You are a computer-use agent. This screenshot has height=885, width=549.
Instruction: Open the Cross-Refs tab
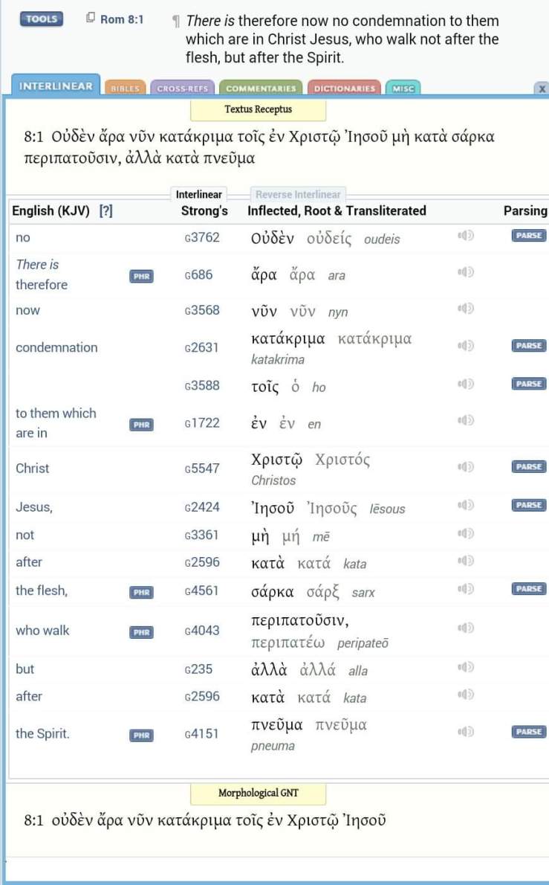pos(181,88)
